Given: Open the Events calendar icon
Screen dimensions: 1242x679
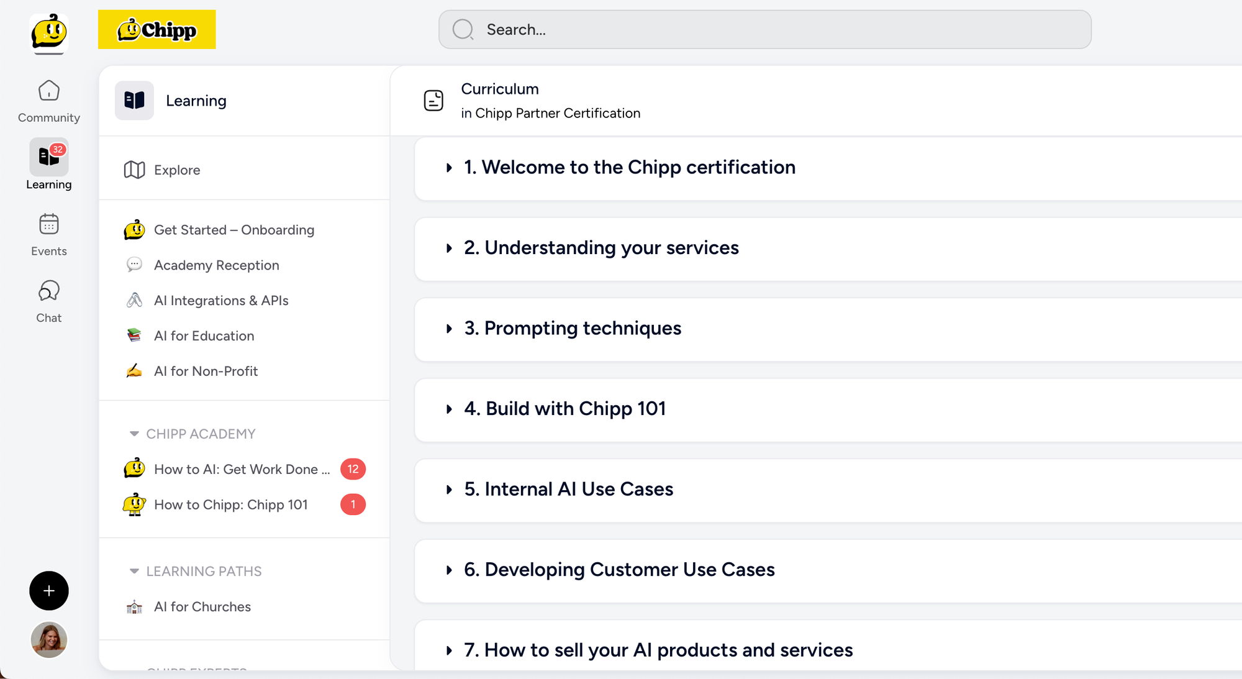Looking at the screenshot, I should [x=48, y=224].
